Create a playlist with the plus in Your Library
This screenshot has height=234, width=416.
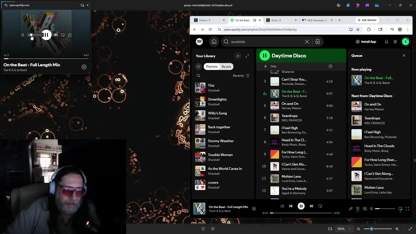tap(238, 56)
